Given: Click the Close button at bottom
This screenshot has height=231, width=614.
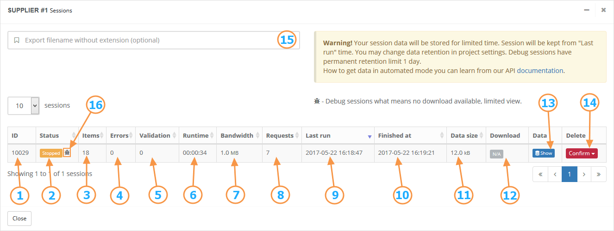Looking at the screenshot, I should pyautogui.click(x=19, y=219).
